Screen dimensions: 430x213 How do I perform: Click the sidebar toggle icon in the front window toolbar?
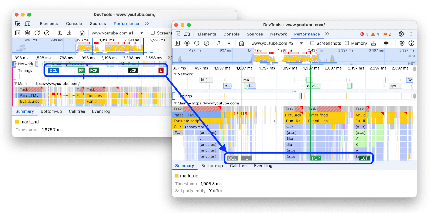pos(177,43)
